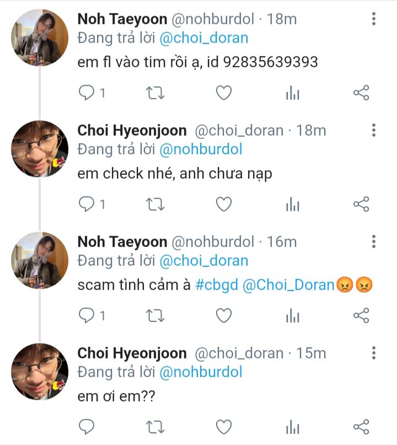Reply to the 'em ơi em??' tweet
This screenshot has width=397, height=445.
coord(87,427)
